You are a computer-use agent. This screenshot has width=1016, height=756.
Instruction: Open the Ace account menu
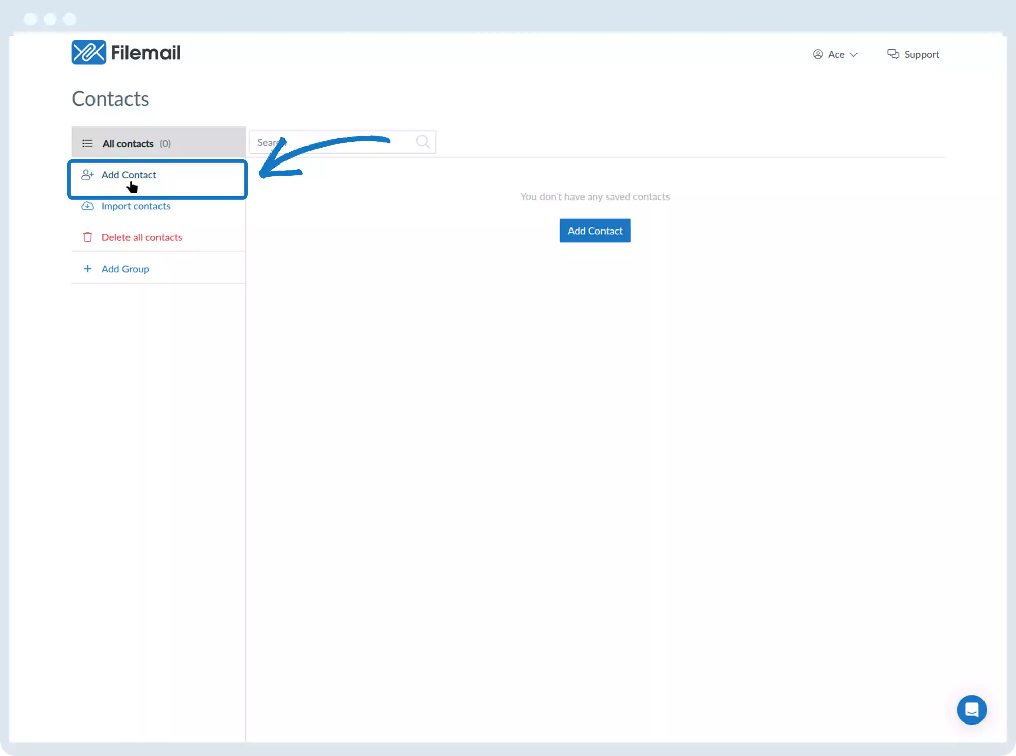click(x=836, y=54)
